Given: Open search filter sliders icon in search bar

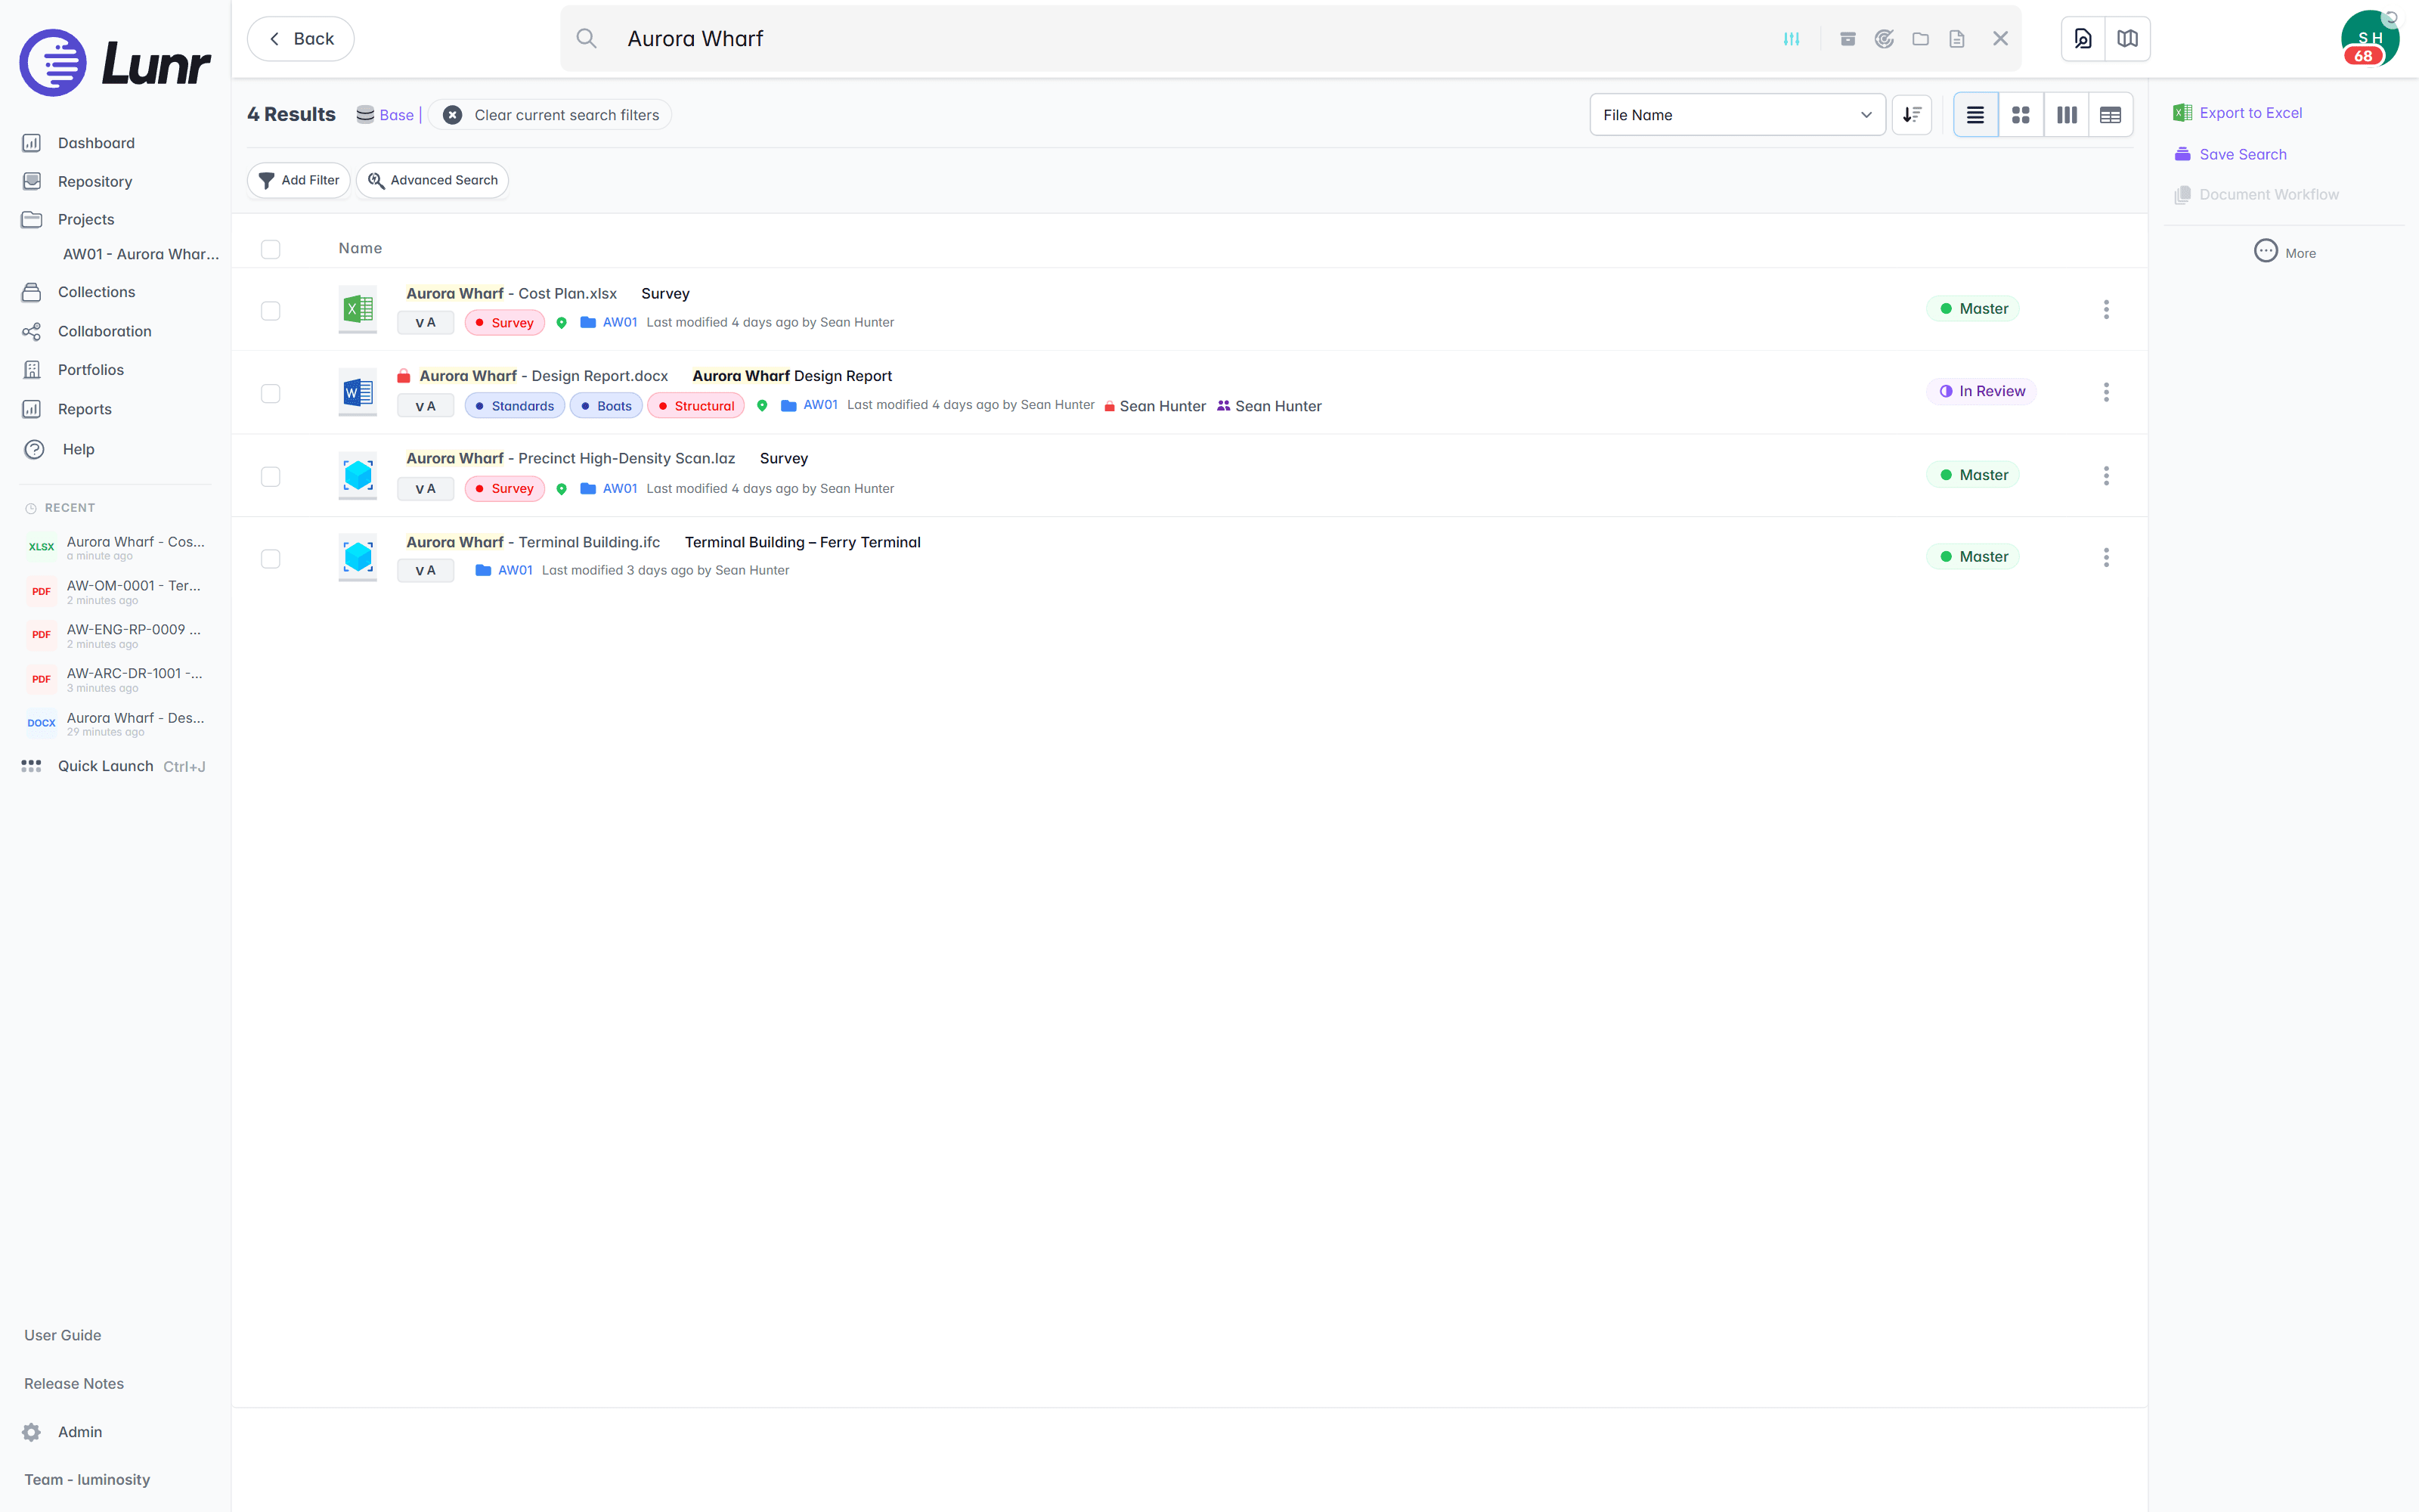Looking at the screenshot, I should (x=1792, y=39).
